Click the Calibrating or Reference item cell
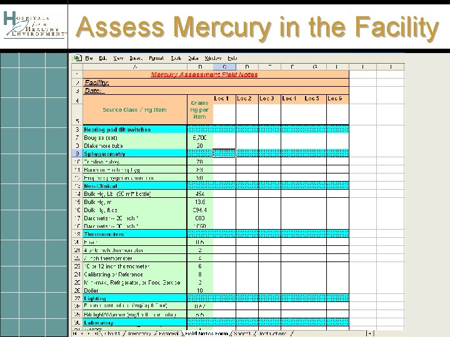 click(x=135, y=274)
